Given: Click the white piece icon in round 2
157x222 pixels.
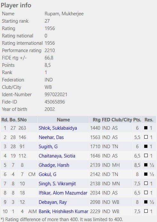Looking at the screenshot, I should coord(146,137).
